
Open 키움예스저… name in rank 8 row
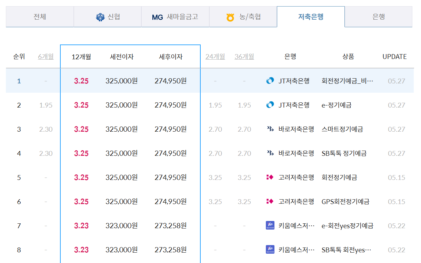pyautogui.click(x=297, y=250)
